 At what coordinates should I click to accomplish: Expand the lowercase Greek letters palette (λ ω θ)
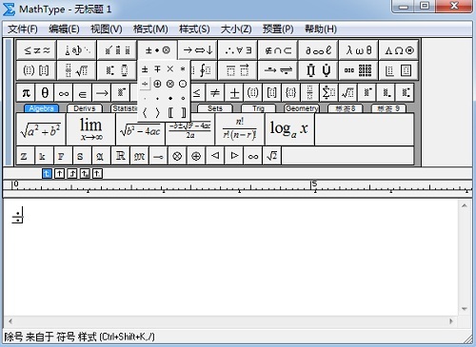pyautogui.click(x=359, y=50)
